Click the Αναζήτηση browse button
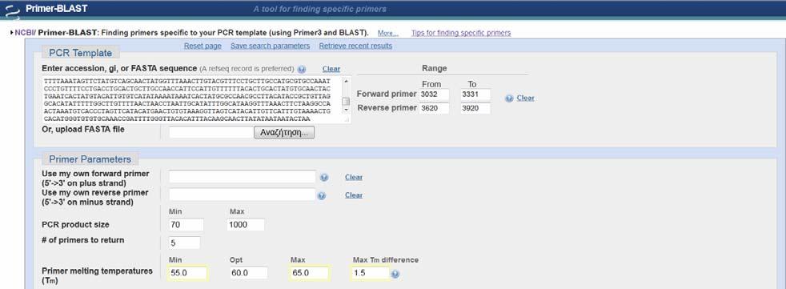Screen dimensions: 786x289 point(284,132)
